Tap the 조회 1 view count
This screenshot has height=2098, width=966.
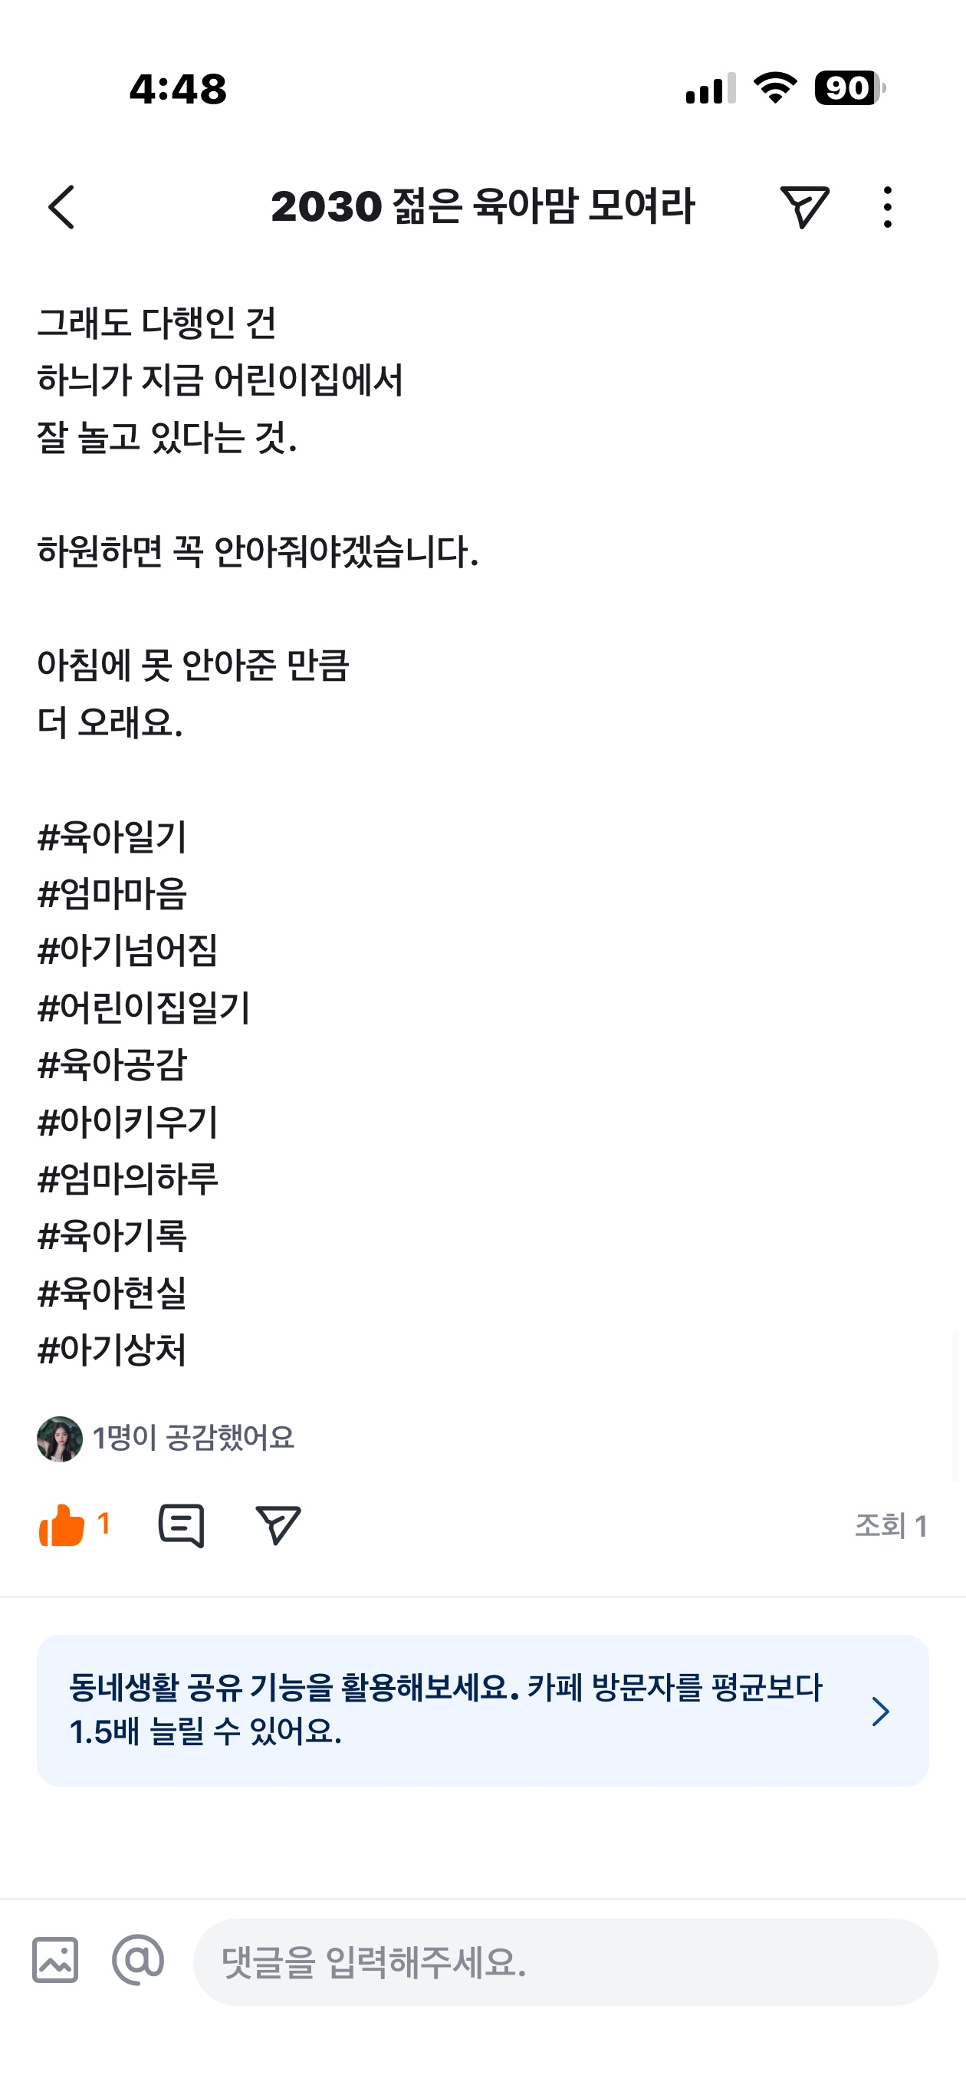click(x=890, y=1525)
